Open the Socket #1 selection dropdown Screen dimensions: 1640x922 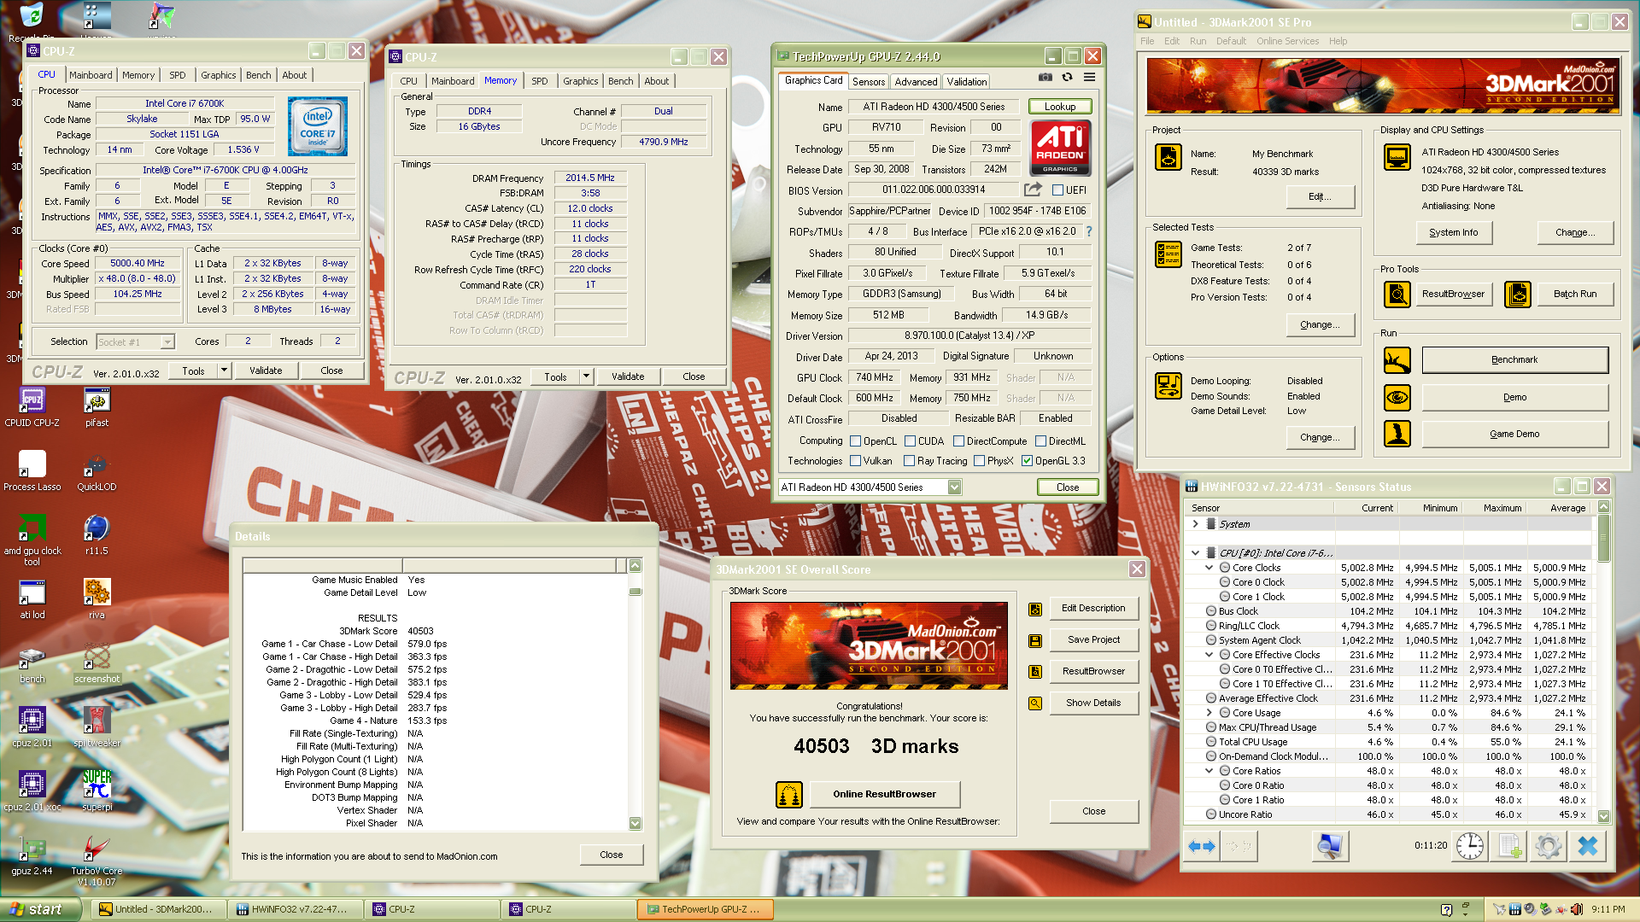pyautogui.click(x=167, y=342)
